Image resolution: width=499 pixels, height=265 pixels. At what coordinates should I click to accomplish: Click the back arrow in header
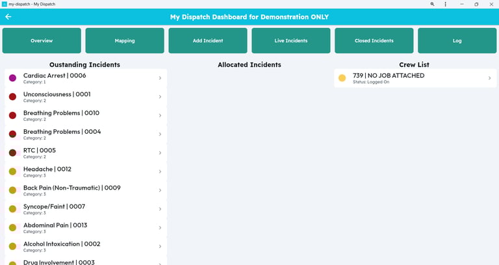point(8,17)
